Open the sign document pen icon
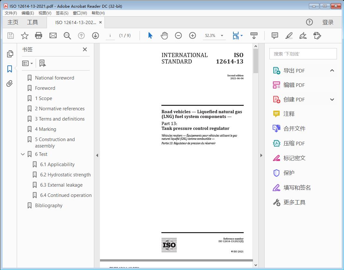This screenshot has height=270, width=344. point(303,36)
